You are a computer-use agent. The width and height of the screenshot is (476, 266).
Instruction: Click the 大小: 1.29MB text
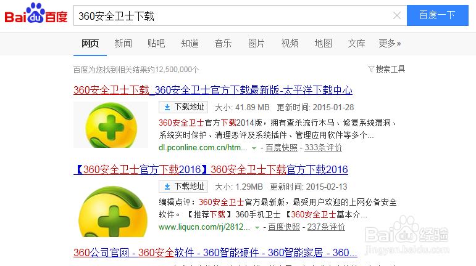(239, 187)
